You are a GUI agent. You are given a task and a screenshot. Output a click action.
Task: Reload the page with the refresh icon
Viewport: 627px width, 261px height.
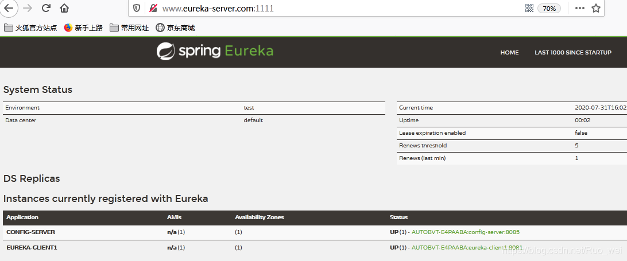click(46, 7)
